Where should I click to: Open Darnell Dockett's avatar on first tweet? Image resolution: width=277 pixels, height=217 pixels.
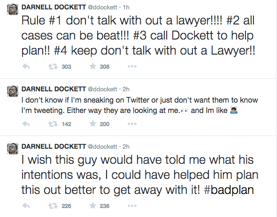click(x=13, y=9)
